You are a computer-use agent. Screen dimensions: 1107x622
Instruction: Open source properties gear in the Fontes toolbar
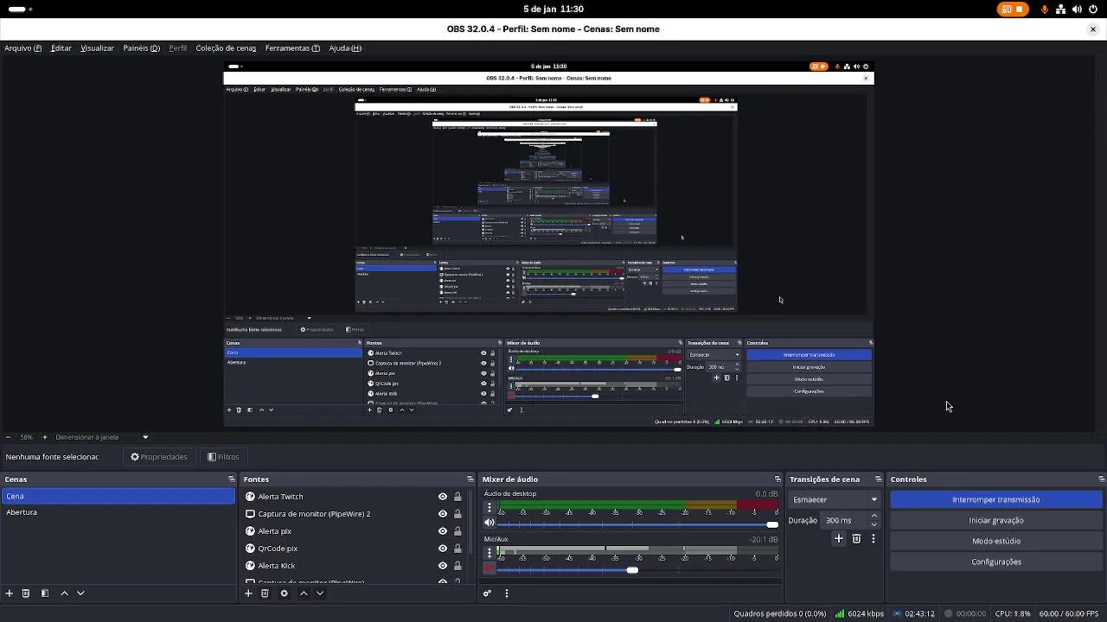click(284, 593)
